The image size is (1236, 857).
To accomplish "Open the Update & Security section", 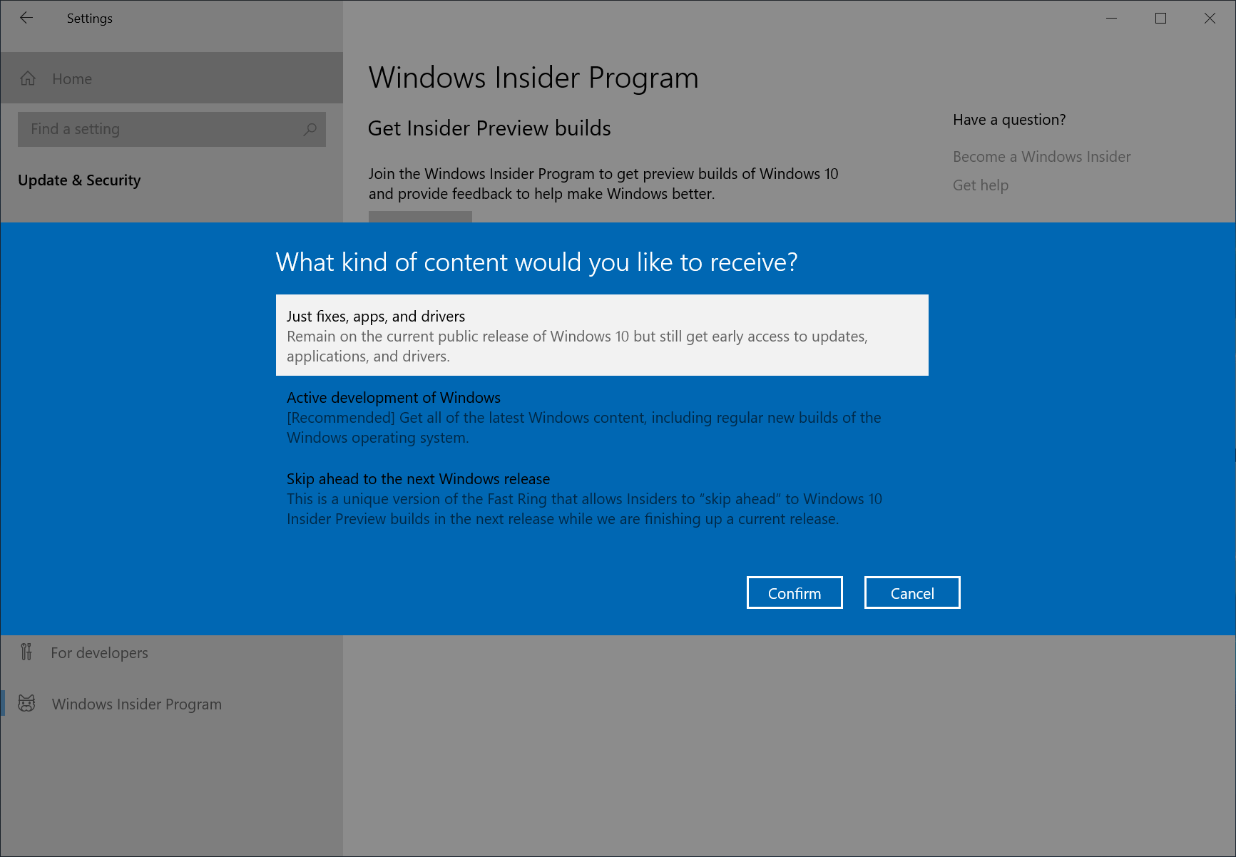I will coord(79,180).
